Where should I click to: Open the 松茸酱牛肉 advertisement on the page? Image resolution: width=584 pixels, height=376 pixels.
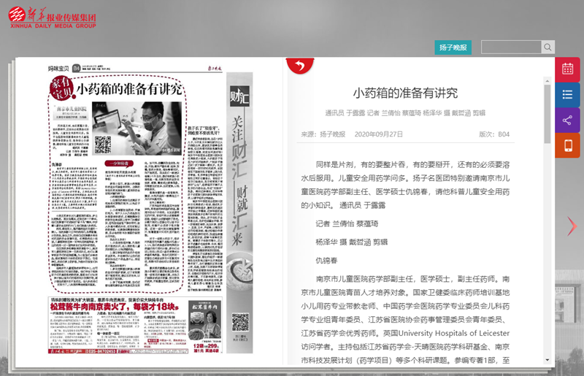pos(136,325)
